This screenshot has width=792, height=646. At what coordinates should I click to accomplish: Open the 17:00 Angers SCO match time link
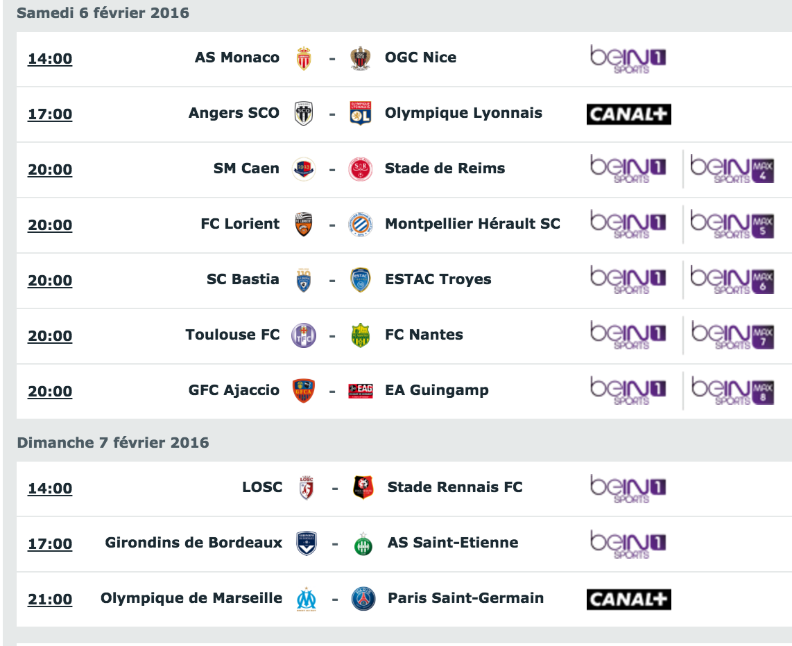point(50,114)
